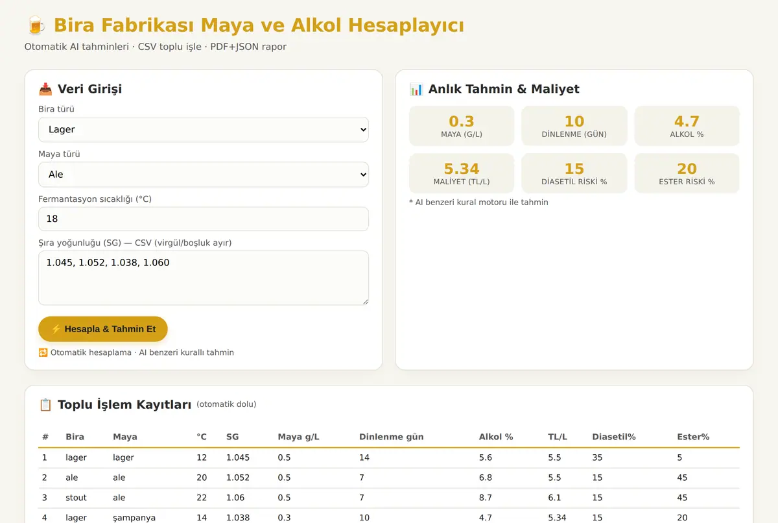Click the beer mug icon in title
The image size is (778, 523).
click(x=36, y=25)
